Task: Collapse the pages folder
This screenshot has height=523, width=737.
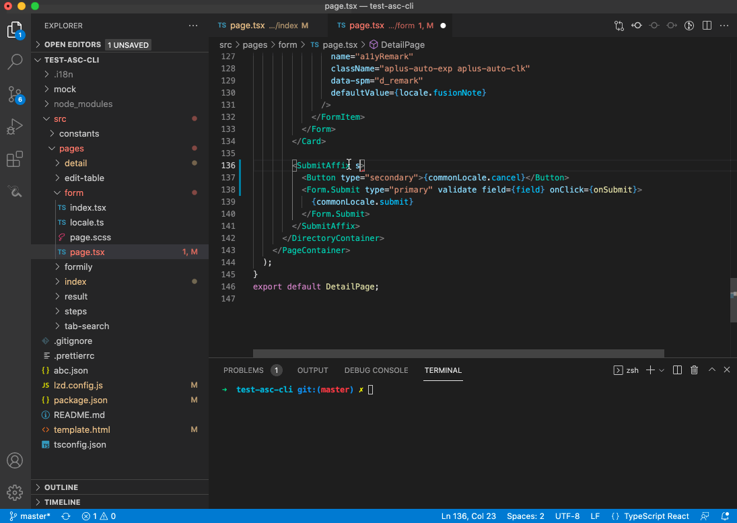Action: [x=71, y=149]
